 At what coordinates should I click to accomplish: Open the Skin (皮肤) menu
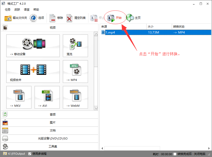point(17,10)
